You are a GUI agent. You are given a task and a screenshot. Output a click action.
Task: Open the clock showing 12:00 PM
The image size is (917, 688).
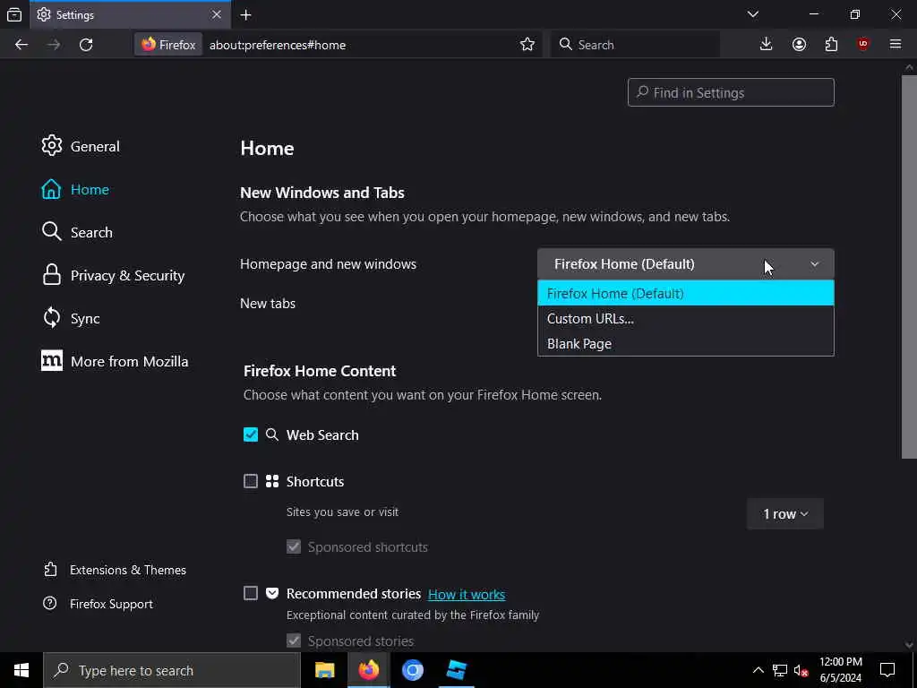click(840, 670)
